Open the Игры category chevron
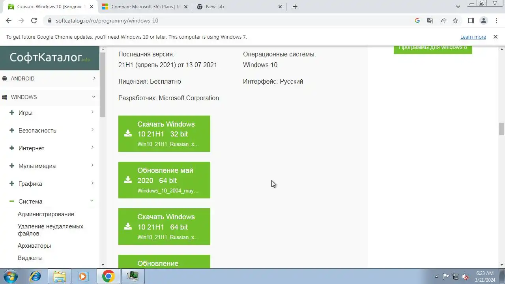The image size is (505, 284). tap(92, 112)
